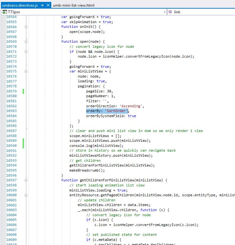Click scope.miniListViews = [] line
This screenshot has height=245, width=235.
[x=95, y=135]
